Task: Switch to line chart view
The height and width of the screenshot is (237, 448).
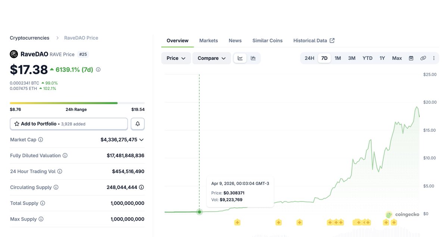Action: [x=240, y=58]
